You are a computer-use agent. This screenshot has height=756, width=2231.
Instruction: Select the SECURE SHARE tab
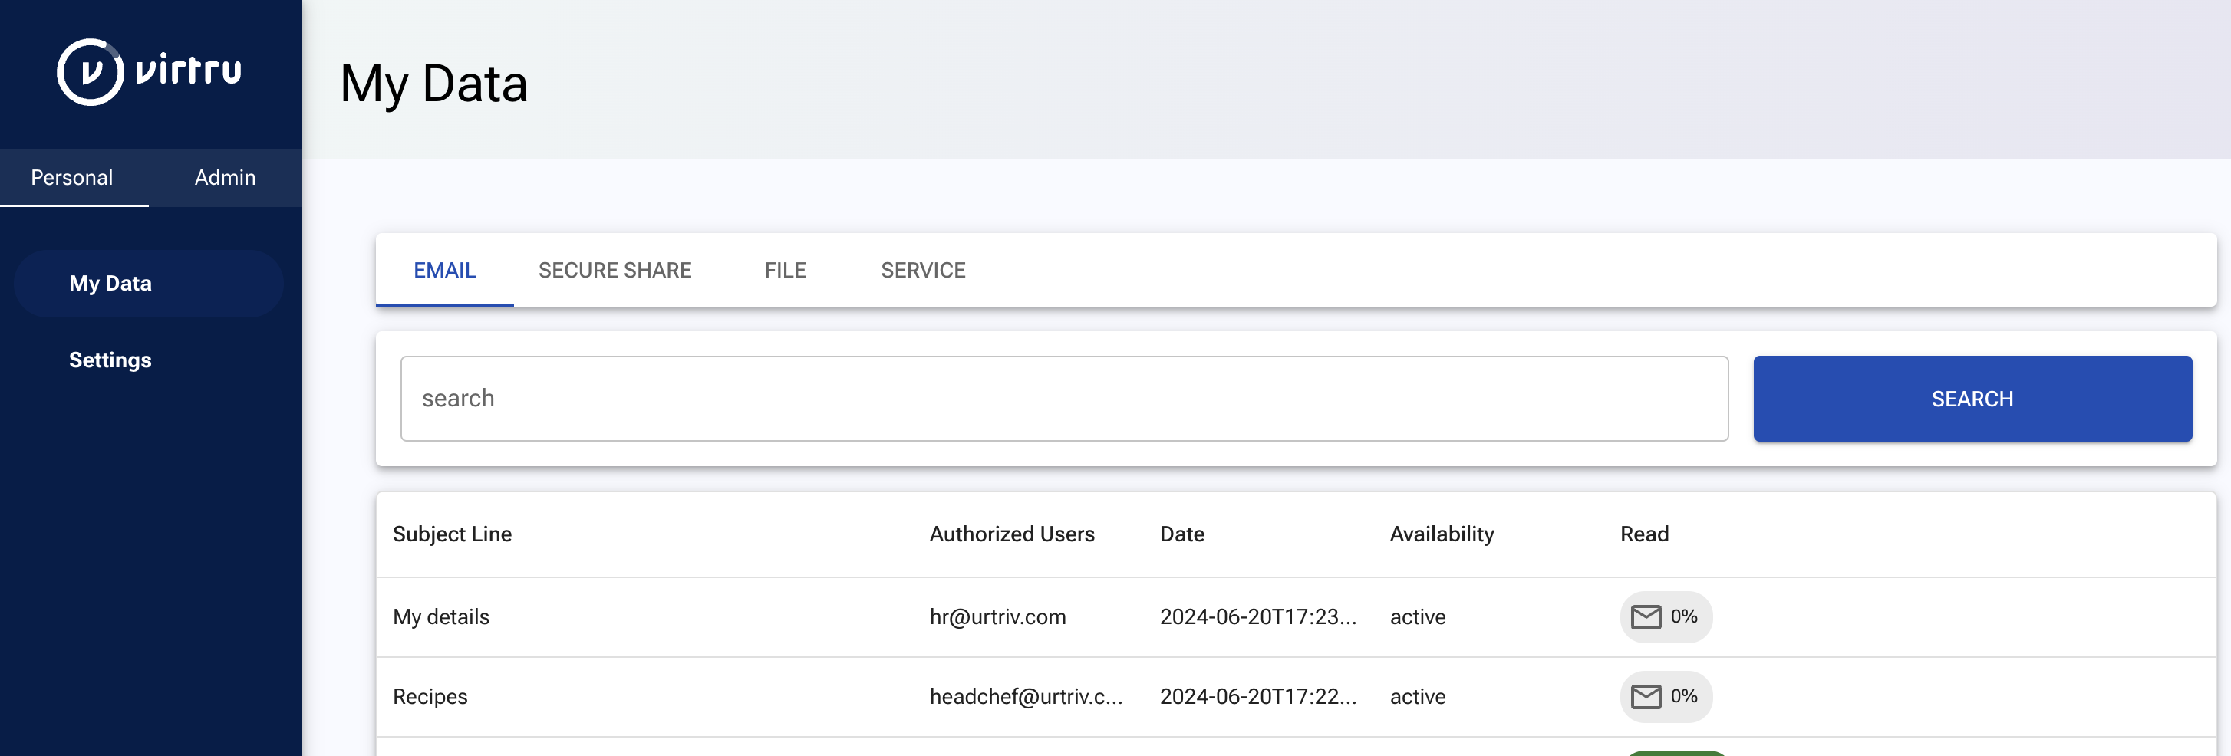point(615,270)
